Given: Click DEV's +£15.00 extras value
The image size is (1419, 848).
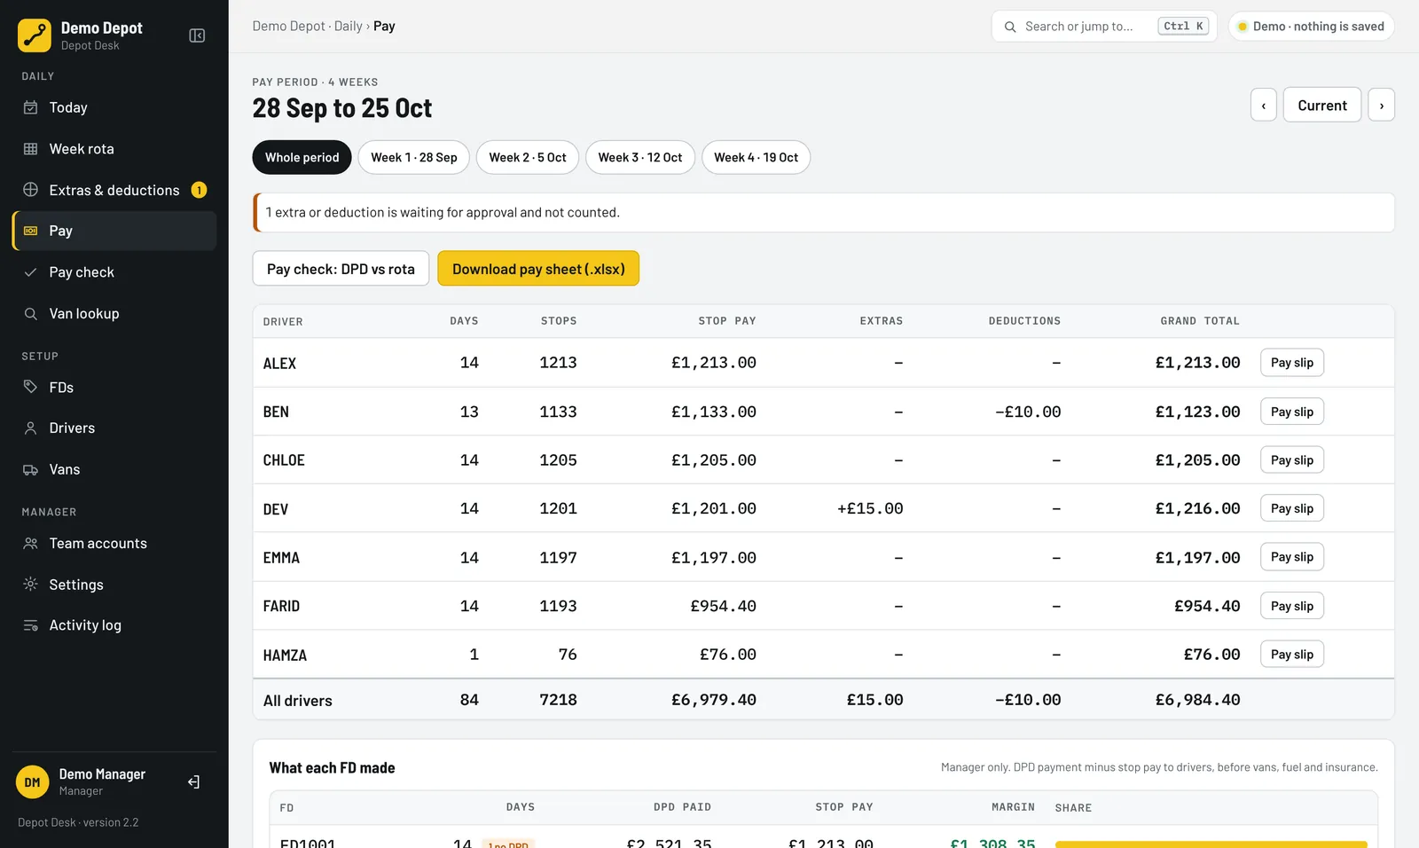Looking at the screenshot, I should (x=870, y=508).
